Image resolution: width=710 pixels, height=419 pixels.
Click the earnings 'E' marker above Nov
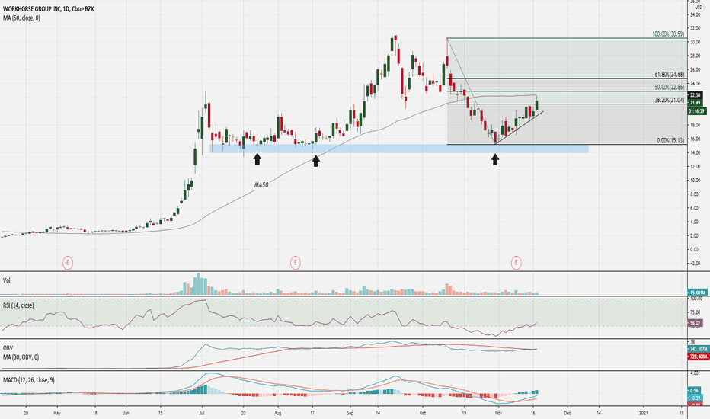(x=516, y=262)
